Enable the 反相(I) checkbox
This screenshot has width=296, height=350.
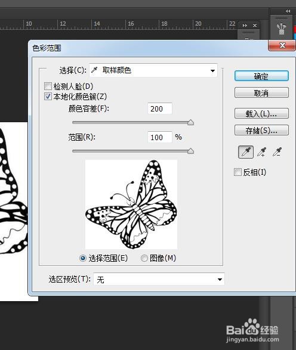pyautogui.click(x=238, y=172)
